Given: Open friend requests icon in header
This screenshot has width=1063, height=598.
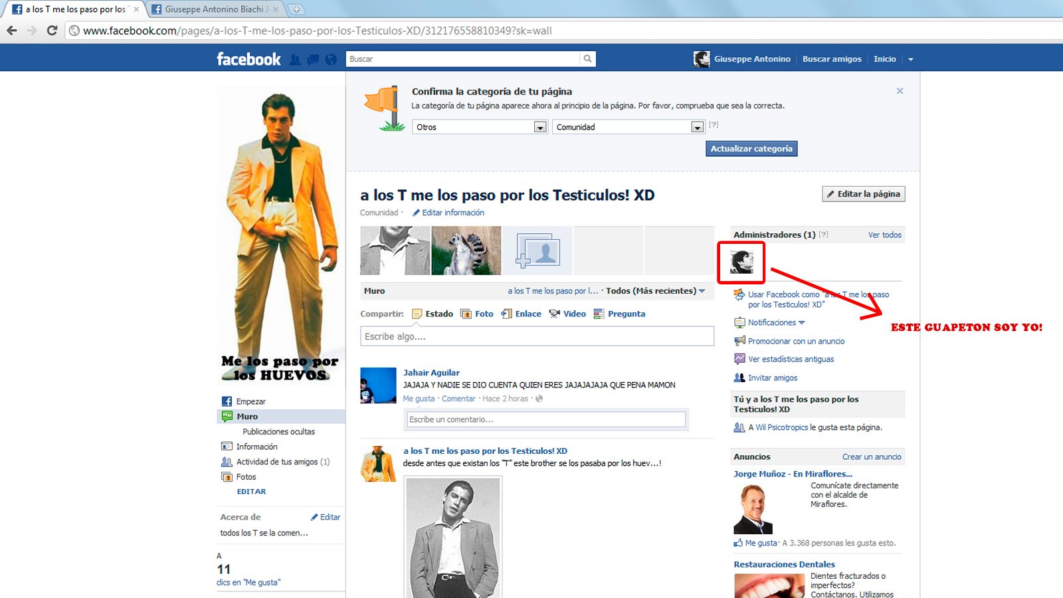Looking at the screenshot, I should (x=295, y=60).
